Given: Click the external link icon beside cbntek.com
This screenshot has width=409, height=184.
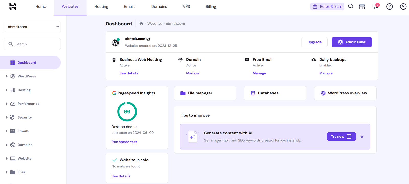Looking at the screenshot, I should coord(148,39).
